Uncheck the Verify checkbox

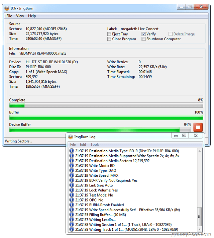pyautogui.click(x=143, y=34)
